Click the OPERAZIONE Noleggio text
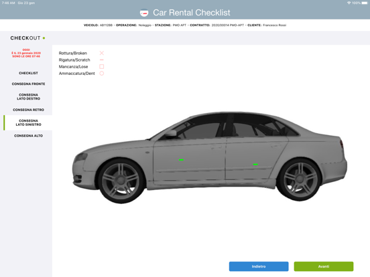Viewport: 370px width, 277px height. click(x=133, y=25)
